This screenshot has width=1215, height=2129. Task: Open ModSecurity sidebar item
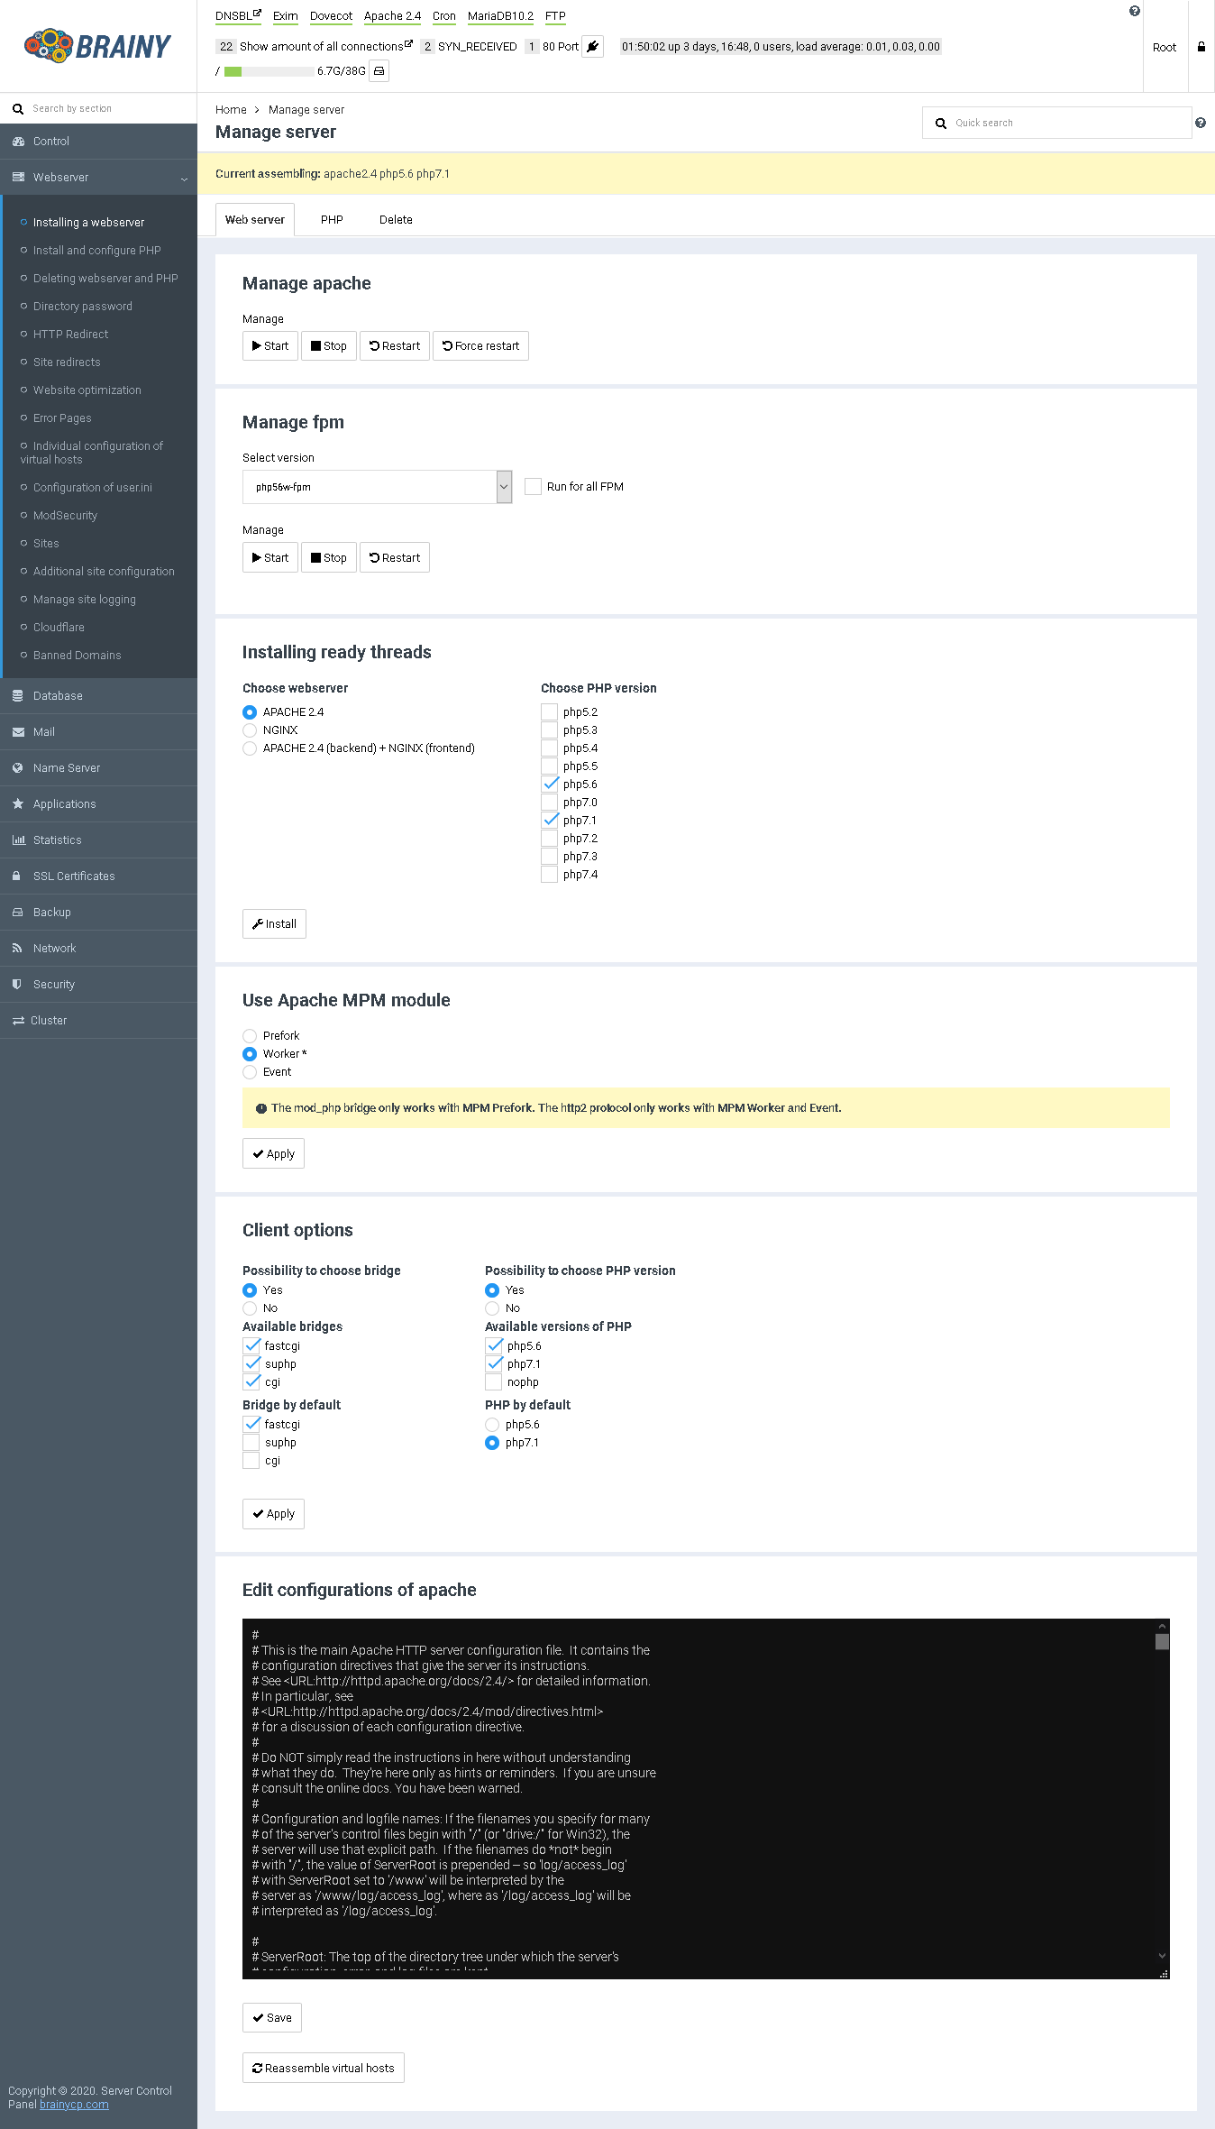[x=65, y=516]
